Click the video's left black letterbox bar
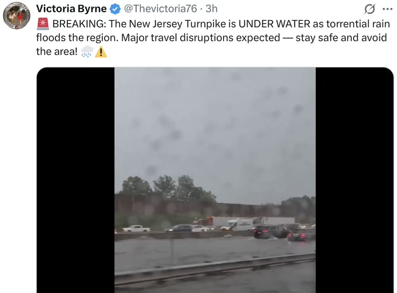 (x=76, y=180)
